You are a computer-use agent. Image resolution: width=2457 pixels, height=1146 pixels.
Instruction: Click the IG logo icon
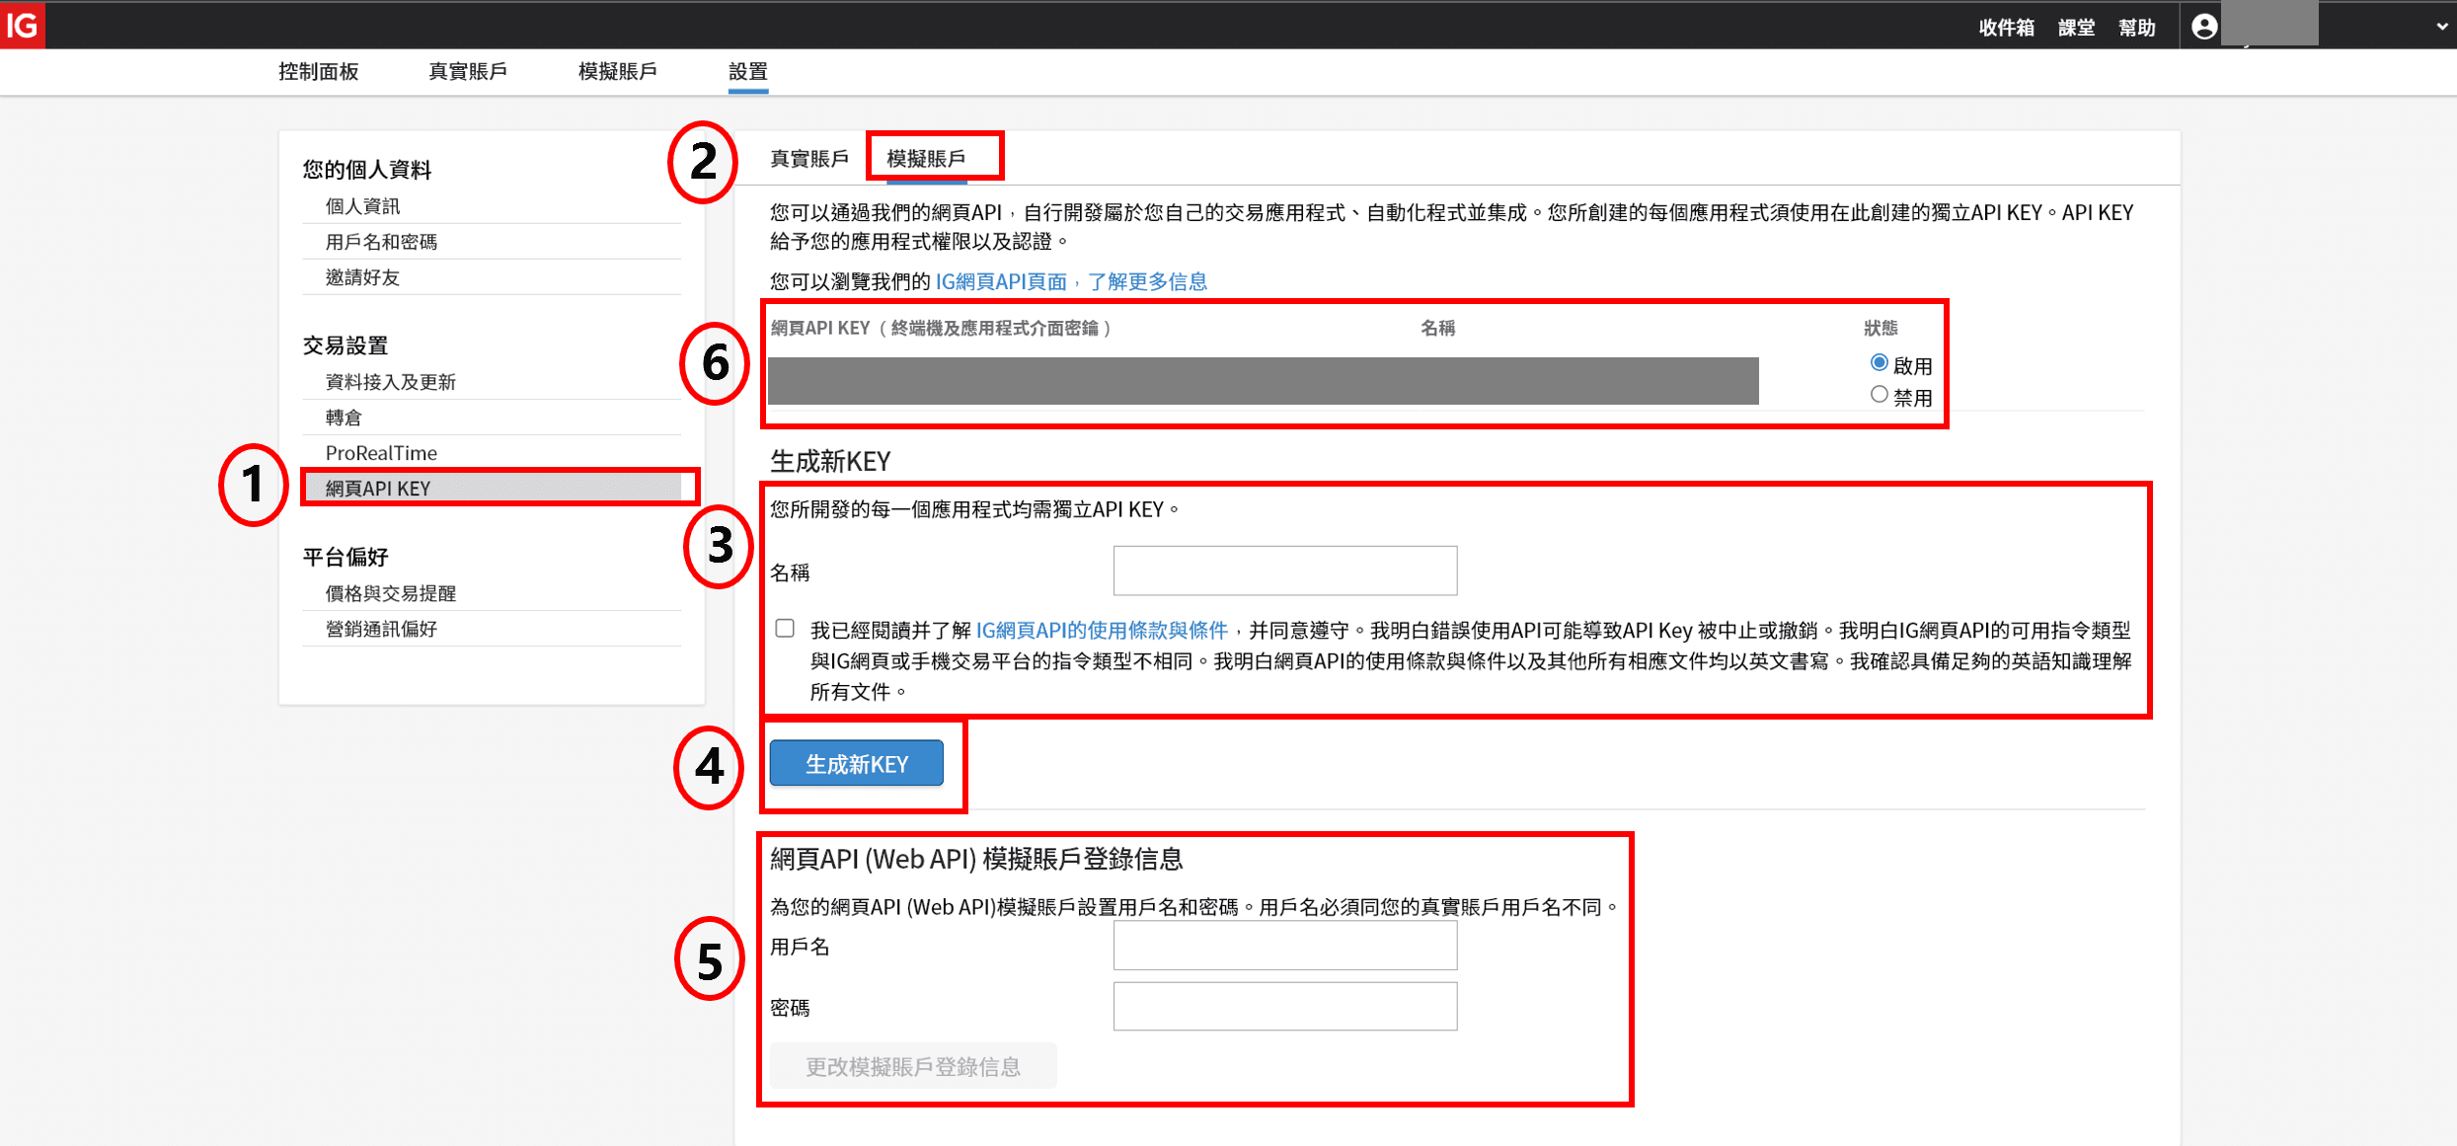coord(22,25)
